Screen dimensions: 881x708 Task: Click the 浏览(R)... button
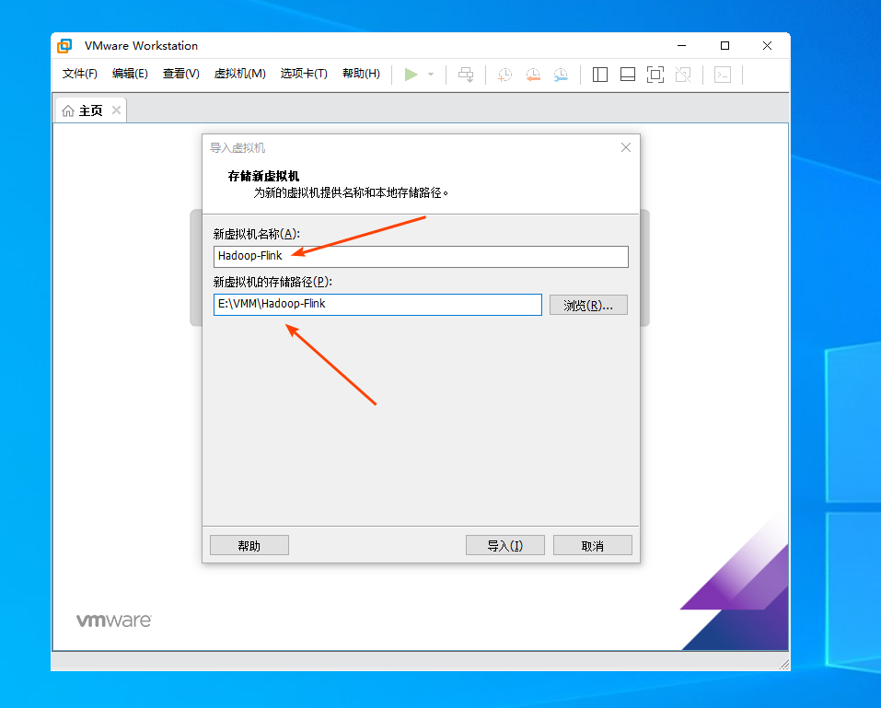point(588,305)
